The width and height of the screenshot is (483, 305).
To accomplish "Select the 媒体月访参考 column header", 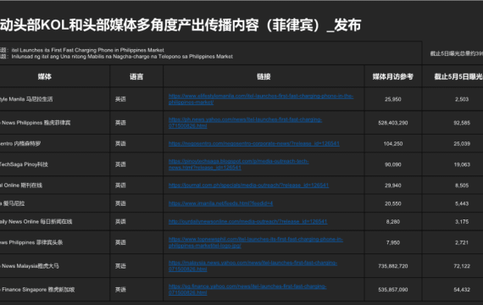I will pos(393,77).
